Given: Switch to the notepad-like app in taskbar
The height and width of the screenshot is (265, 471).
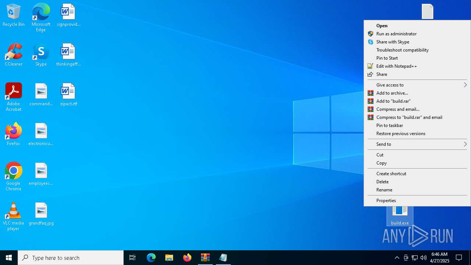Looking at the screenshot, I should tap(223, 258).
